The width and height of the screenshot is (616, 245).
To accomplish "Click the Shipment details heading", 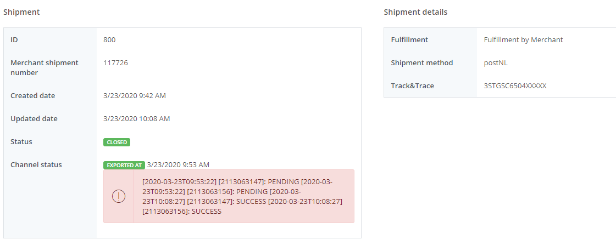I will coord(415,12).
